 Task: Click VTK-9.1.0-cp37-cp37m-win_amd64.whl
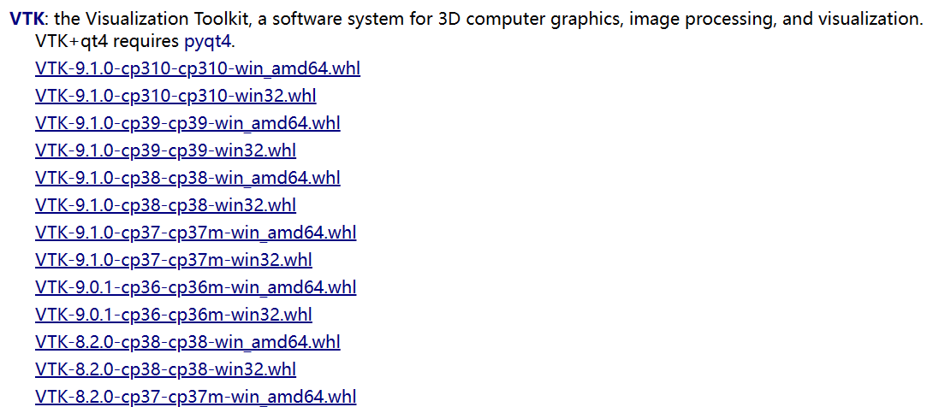tap(196, 233)
